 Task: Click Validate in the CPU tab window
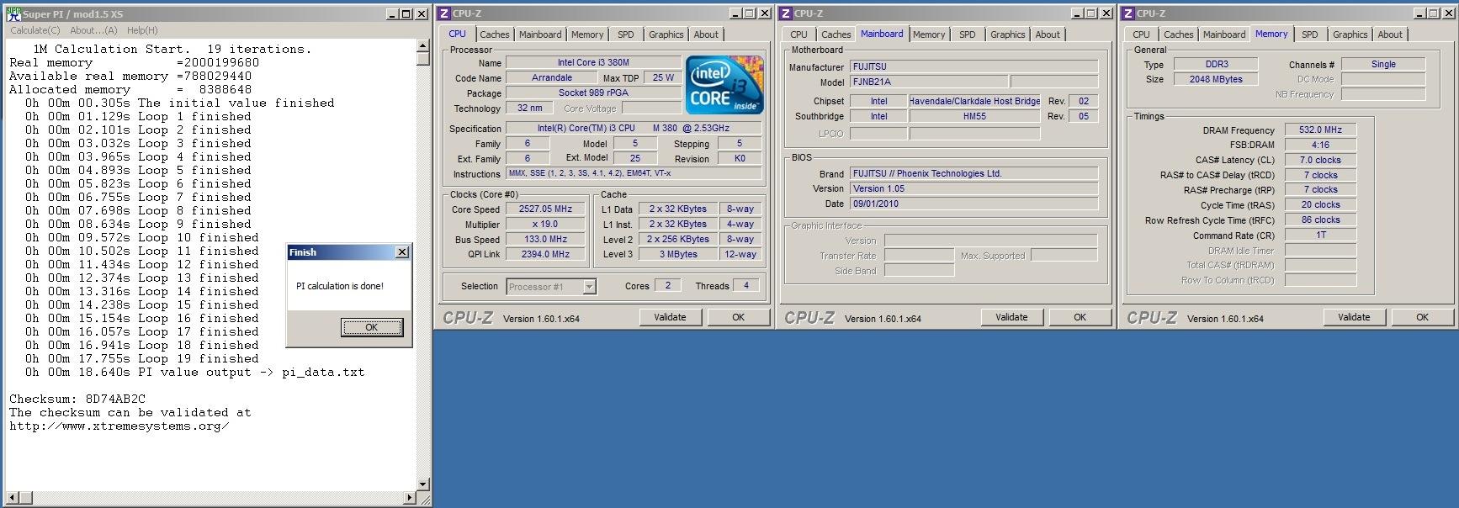pyautogui.click(x=671, y=317)
